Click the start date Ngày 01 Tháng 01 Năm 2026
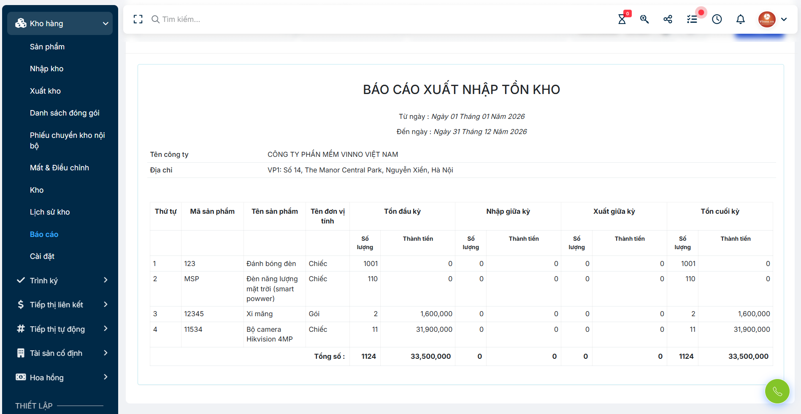 [478, 116]
